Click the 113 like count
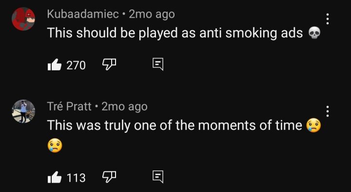Screen dimensions: 351x192 point(77,178)
